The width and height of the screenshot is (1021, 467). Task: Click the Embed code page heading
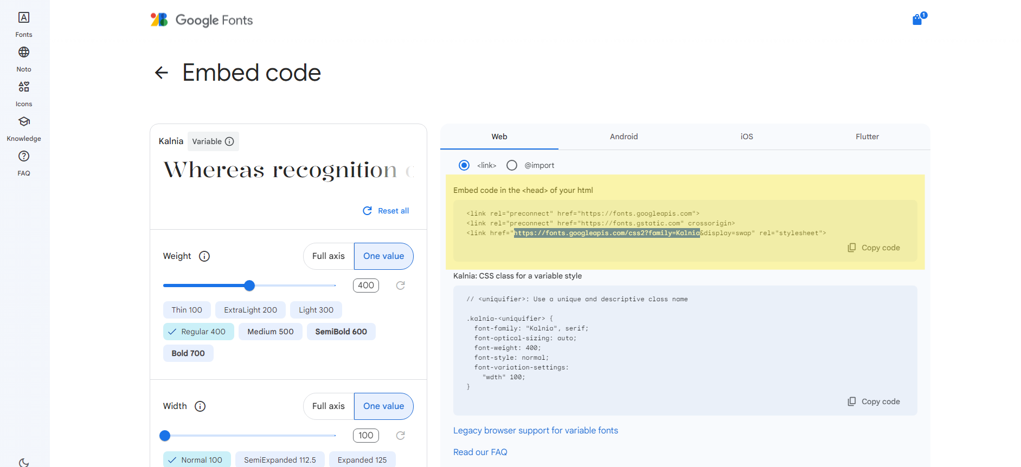click(252, 73)
